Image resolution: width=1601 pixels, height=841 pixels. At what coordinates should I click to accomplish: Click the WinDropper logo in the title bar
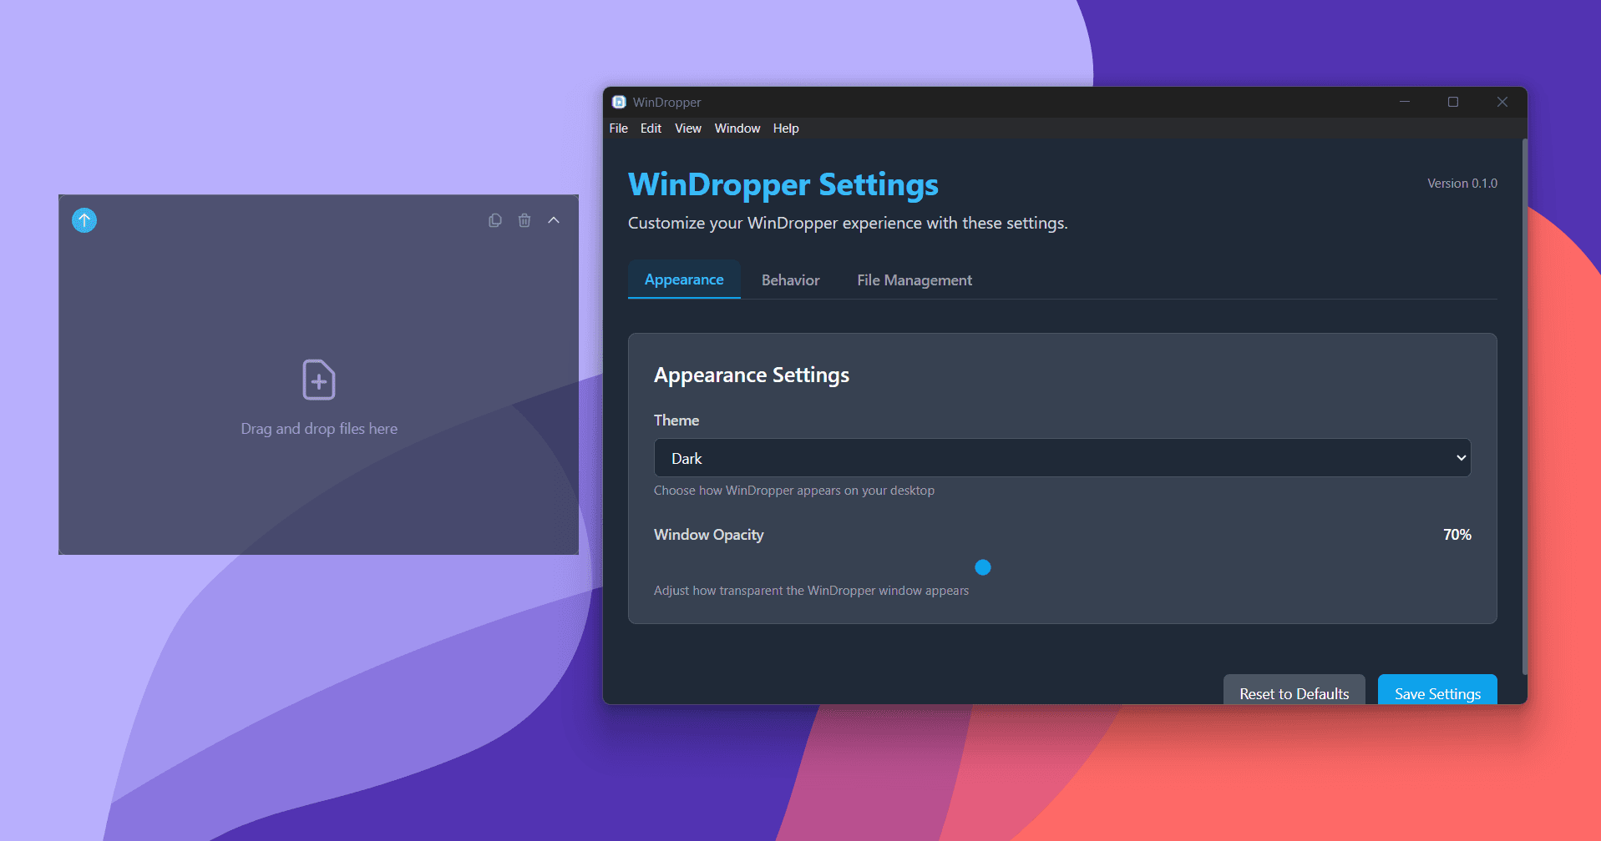pos(619,102)
